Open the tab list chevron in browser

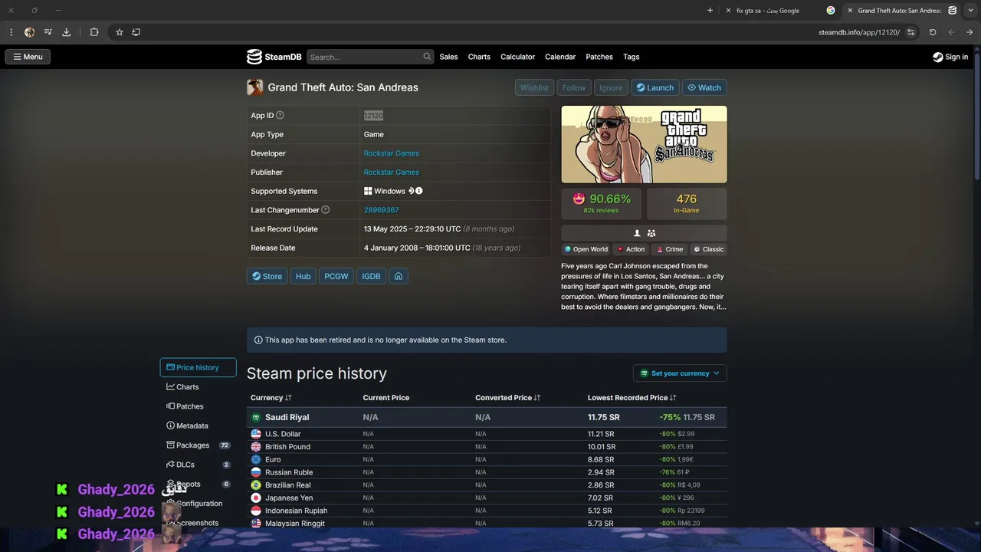coord(970,11)
